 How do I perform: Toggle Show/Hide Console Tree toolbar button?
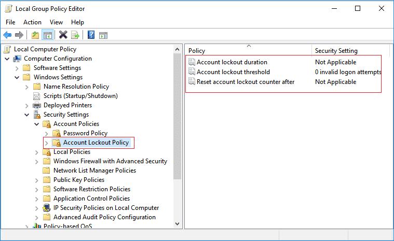click(x=47, y=35)
